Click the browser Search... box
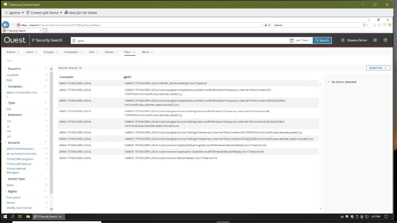Image resolution: width=397 pixels, height=223 pixels. point(318,25)
